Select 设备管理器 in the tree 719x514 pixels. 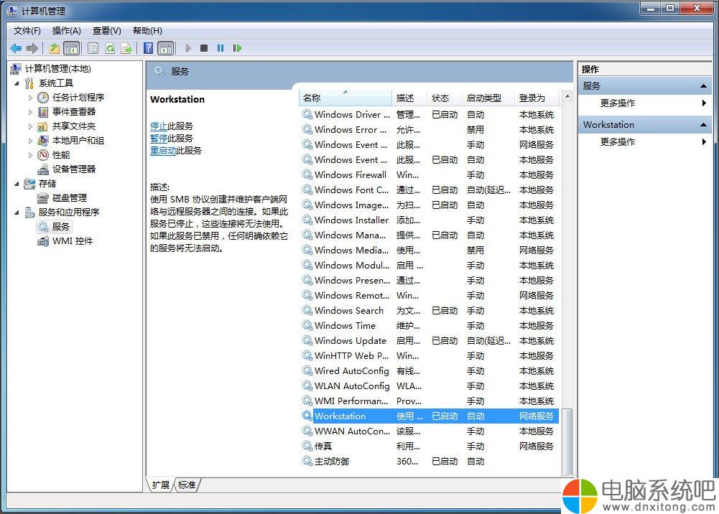coord(74,169)
